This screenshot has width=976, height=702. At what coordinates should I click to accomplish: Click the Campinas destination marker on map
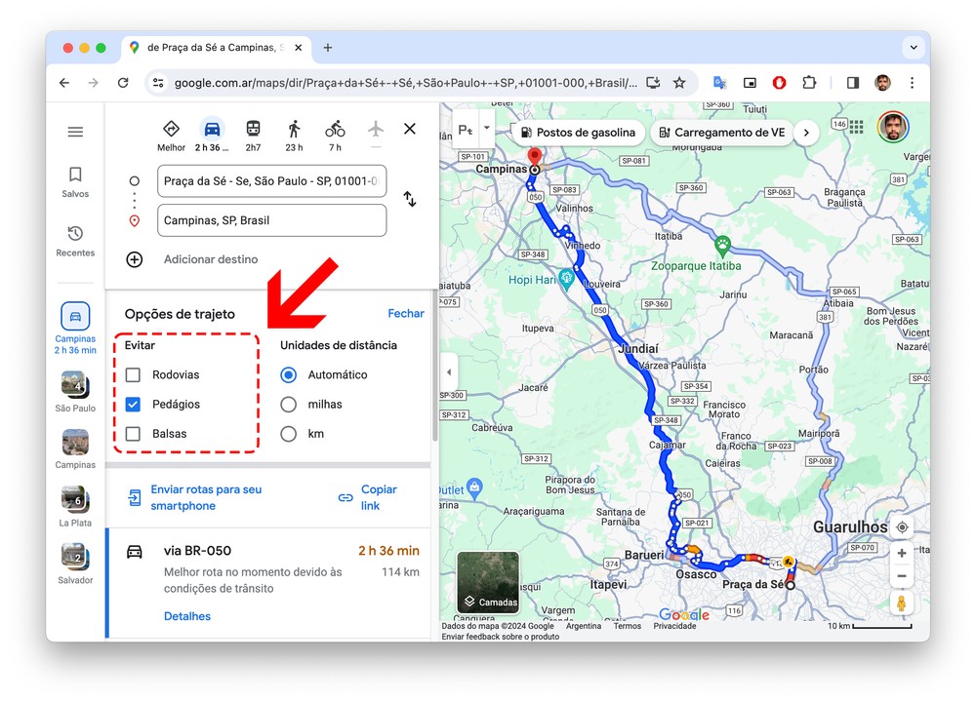tap(534, 159)
